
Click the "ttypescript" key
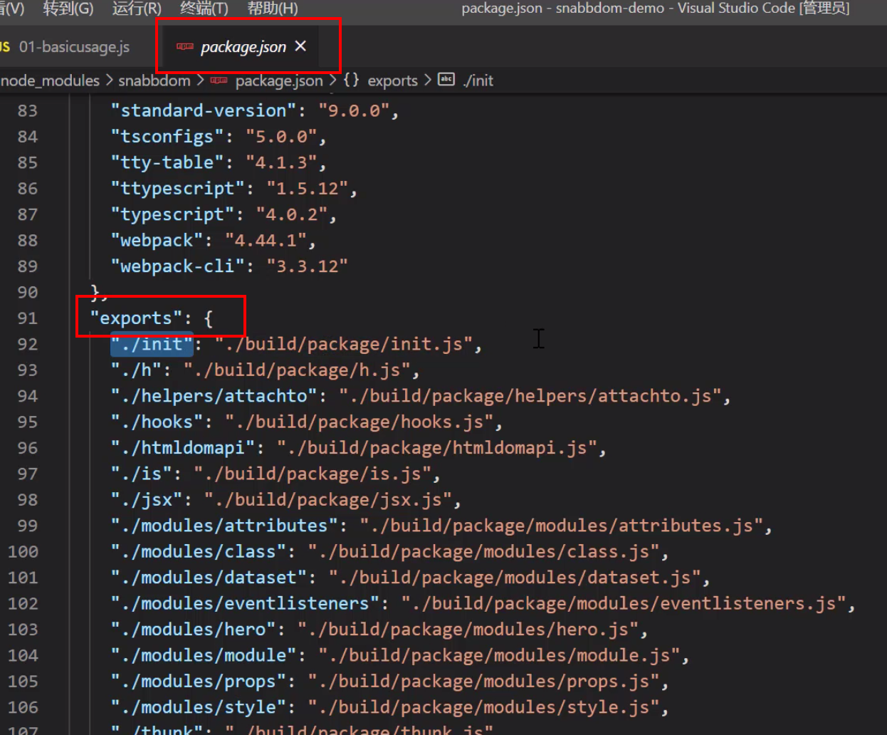177,189
